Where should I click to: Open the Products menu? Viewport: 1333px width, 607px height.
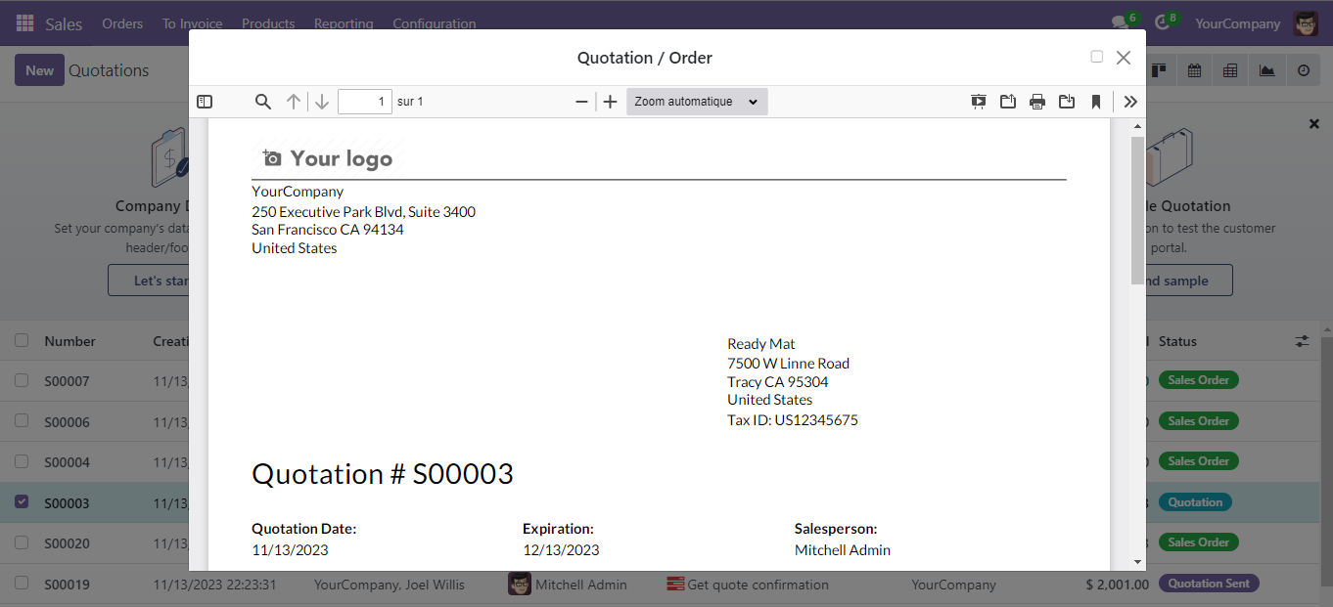[268, 23]
